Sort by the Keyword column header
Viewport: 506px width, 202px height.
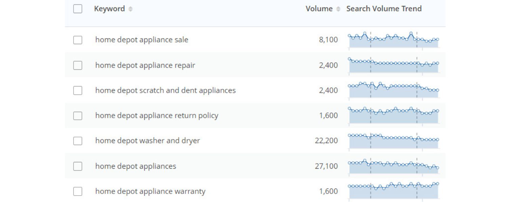(x=109, y=9)
